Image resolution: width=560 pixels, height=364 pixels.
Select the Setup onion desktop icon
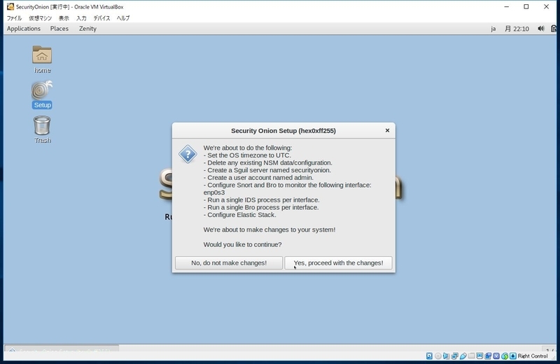tap(42, 94)
